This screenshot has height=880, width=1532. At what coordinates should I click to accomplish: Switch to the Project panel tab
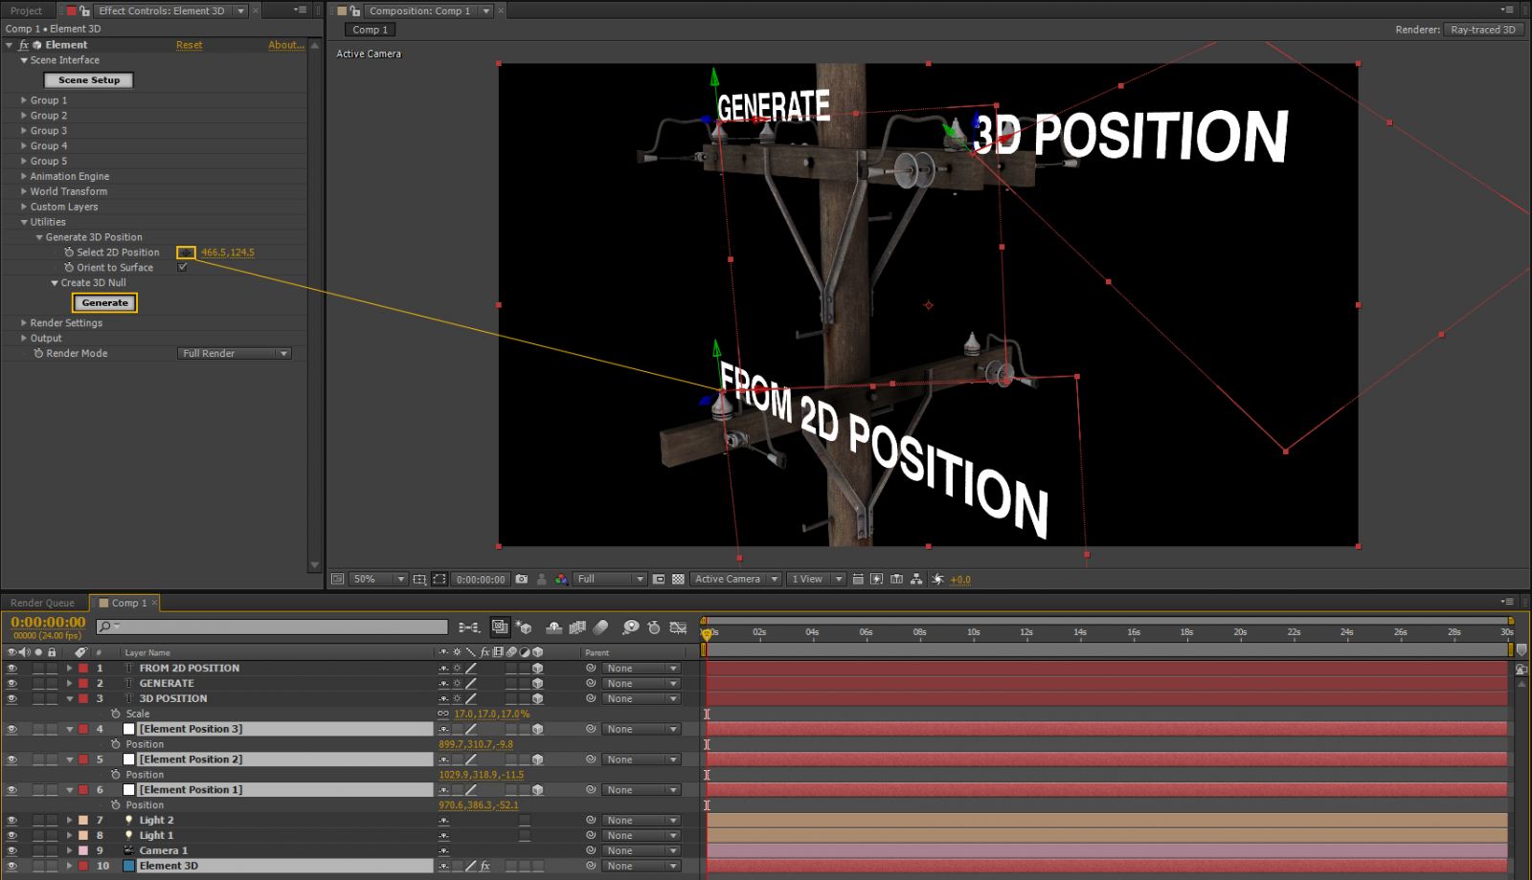[x=26, y=11]
